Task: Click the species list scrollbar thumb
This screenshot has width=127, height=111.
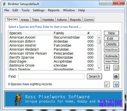Action: pos(99,42)
